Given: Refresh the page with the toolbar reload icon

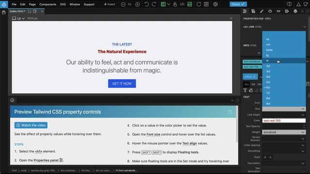Looking at the screenshot, I should [x=199, y=4].
